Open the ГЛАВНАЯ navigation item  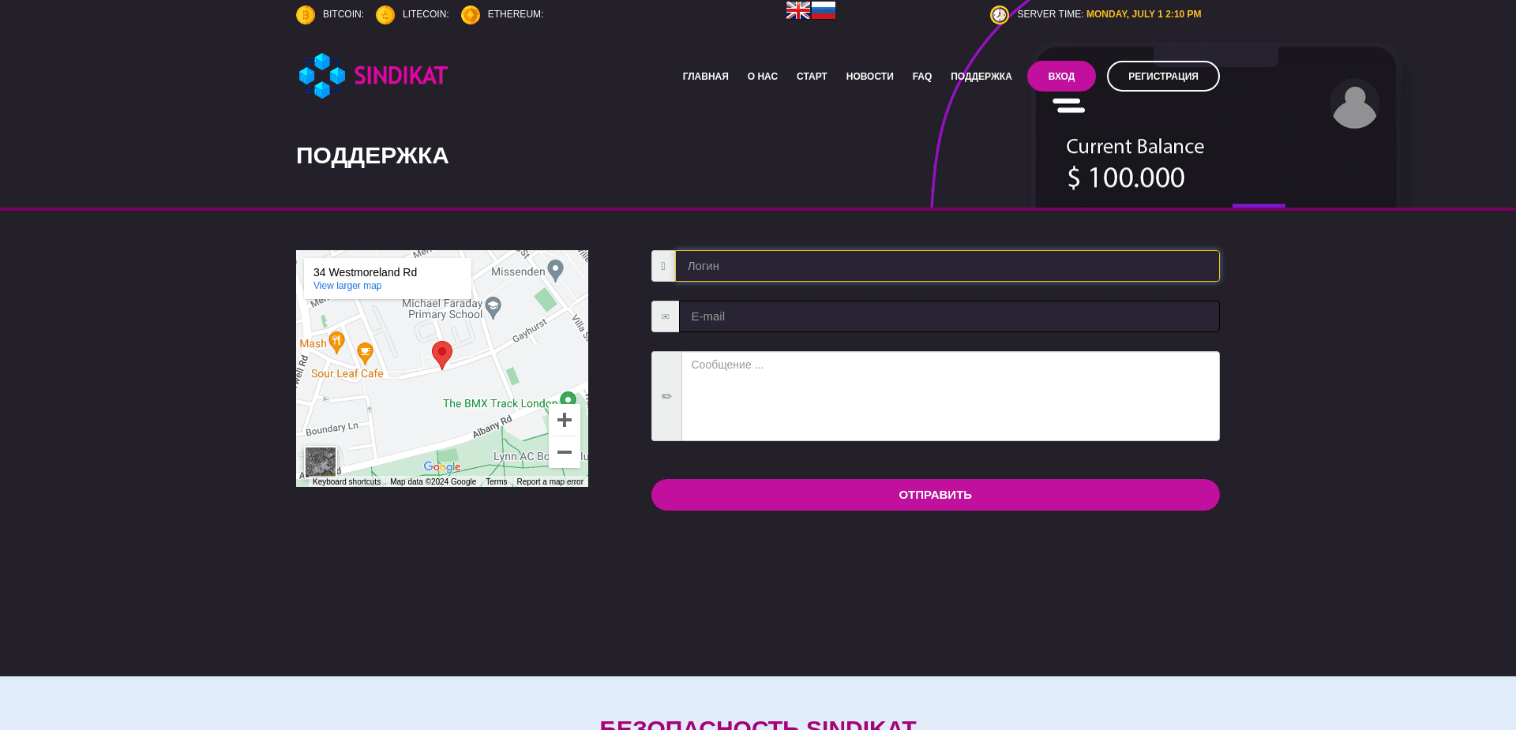(x=705, y=76)
